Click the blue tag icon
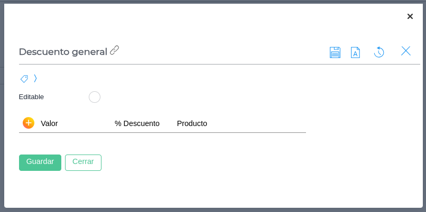Image resolution: width=426 pixels, height=212 pixels. (24, 79)
